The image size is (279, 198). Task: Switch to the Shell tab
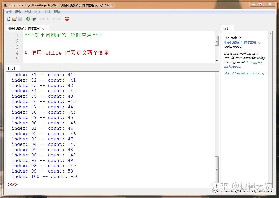(11, 68)
